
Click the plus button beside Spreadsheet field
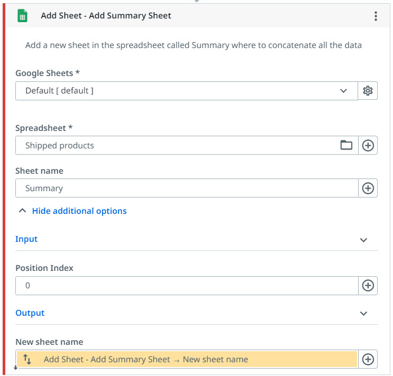pyautogui.click(x=368, y=145)
